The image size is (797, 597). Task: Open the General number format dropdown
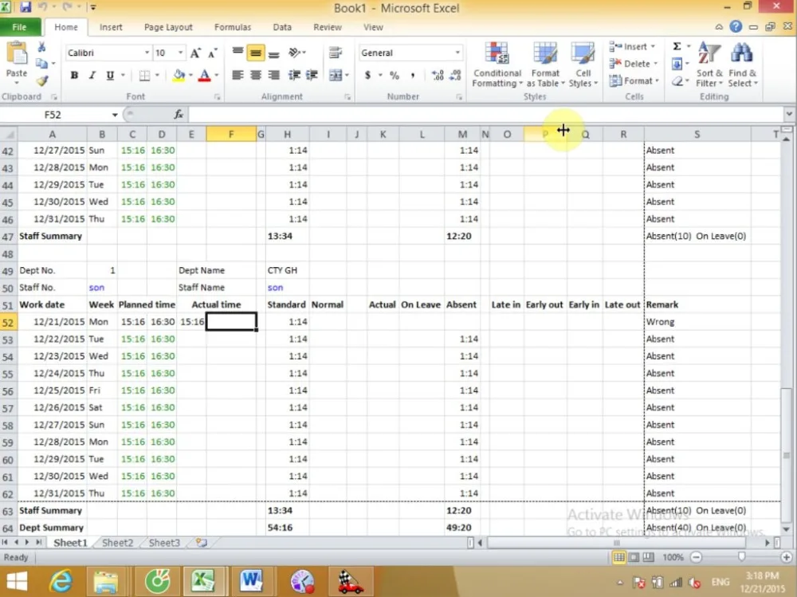(x=457, y=53)
